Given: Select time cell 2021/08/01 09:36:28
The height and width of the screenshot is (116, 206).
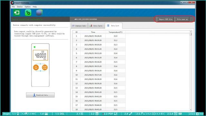Looking at the screenshot, I should [x=93, y=71].
